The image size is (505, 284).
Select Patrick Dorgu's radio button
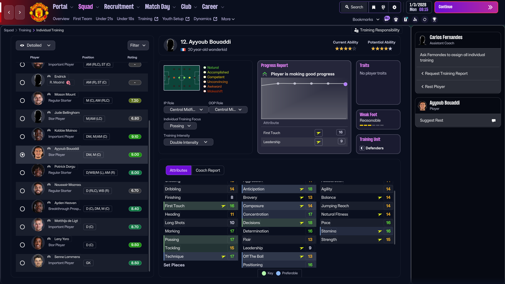pos(22,173)
